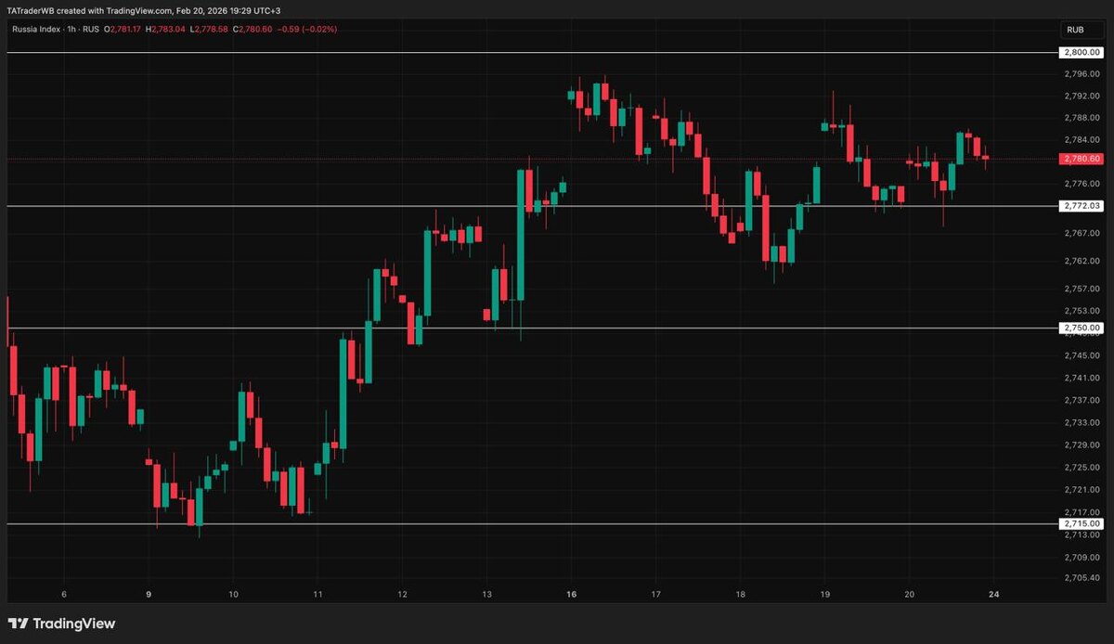Click the 2,721.00 price axis label

(x=1082, y=489)
